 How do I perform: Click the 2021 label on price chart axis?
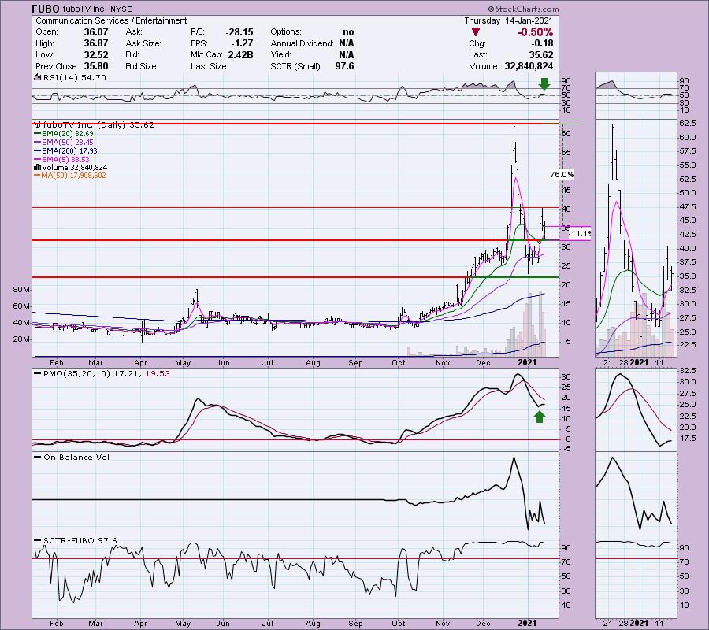pos(527,362)
